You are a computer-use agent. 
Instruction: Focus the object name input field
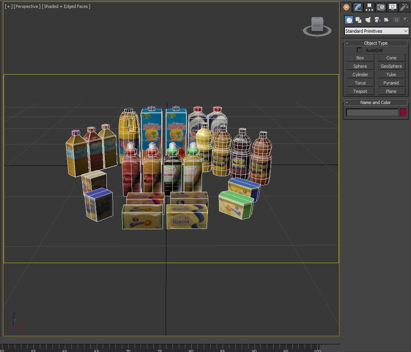372,112
